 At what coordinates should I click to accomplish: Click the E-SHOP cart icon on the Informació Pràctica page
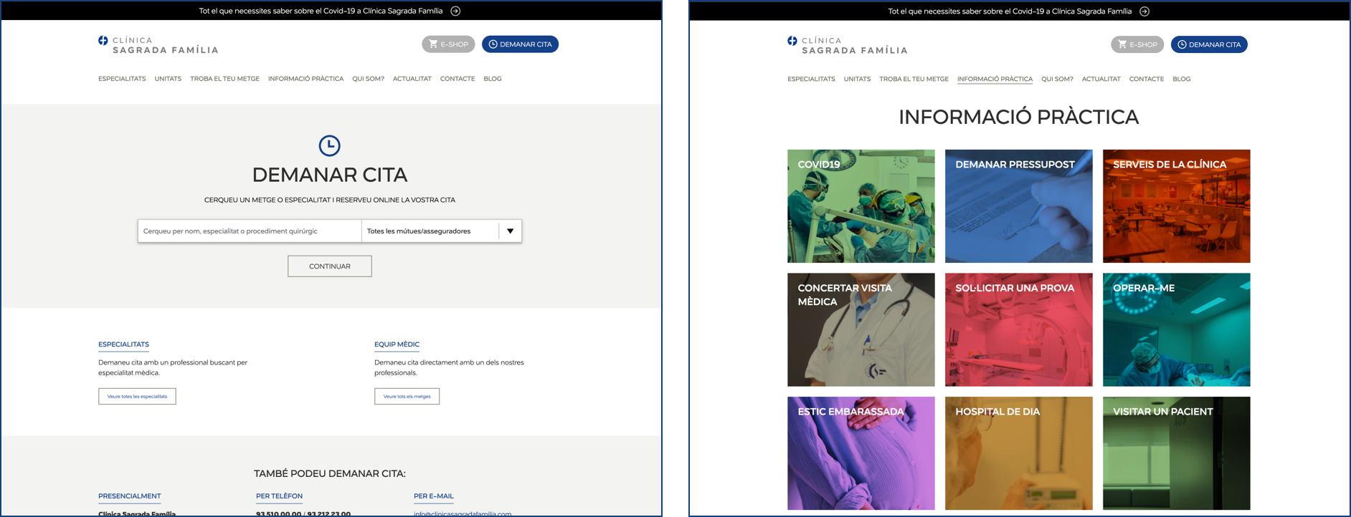[1122, 44]
